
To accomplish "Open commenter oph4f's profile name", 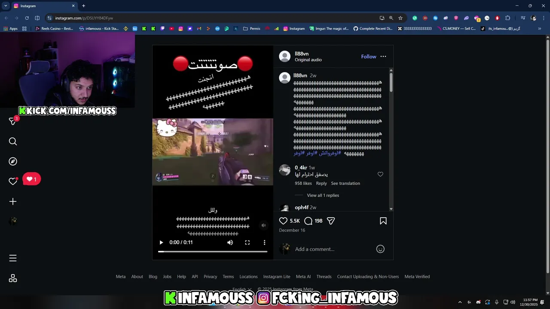I will click(x=302, y=207).
